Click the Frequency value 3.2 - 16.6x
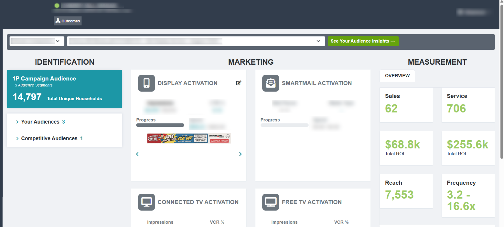 (x=461, y=200)
